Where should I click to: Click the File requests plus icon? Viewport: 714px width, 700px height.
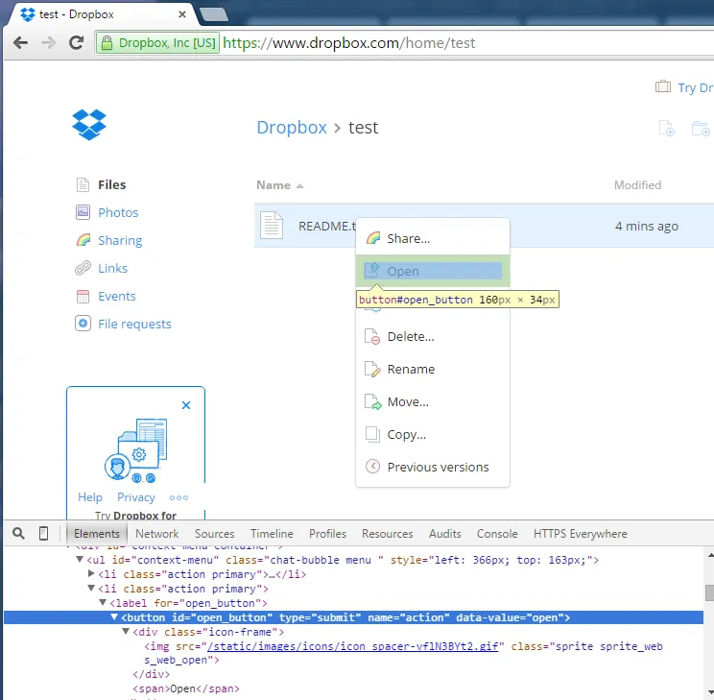(83, 324)
